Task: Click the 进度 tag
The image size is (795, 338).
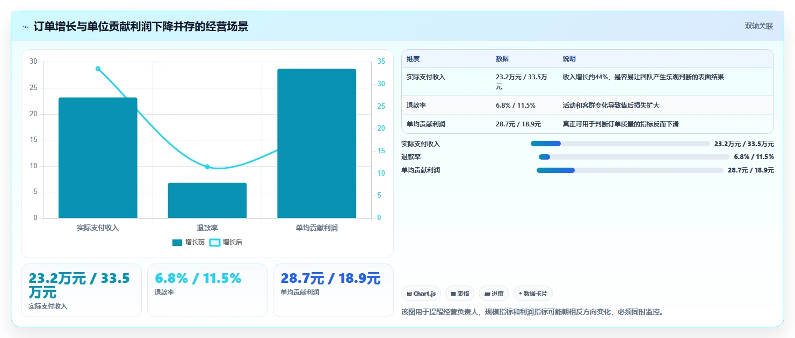Action: pos(494,294)
